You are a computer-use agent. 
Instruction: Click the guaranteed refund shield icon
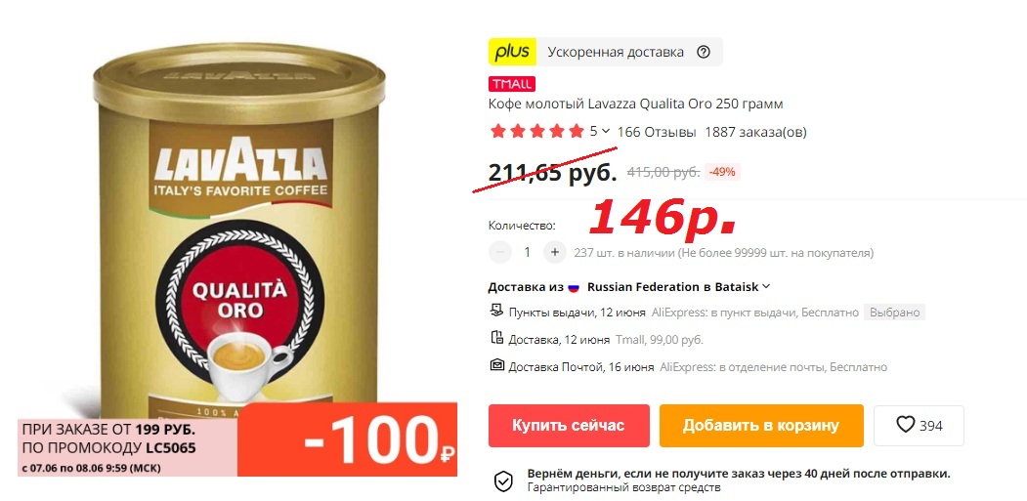503,480
